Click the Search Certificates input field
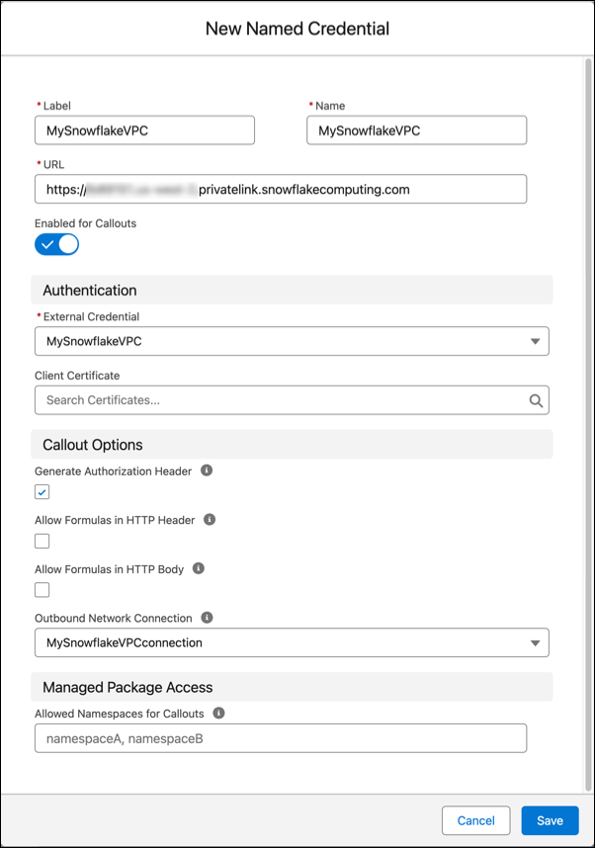The height and width of the screenshot is (848, 595). [292, 400]
